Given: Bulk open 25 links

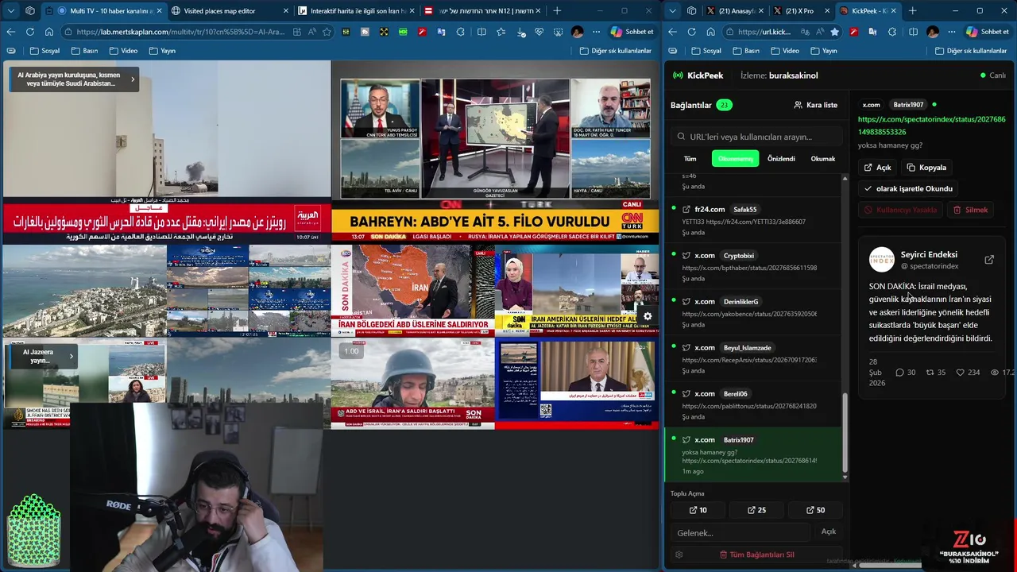Looking at the screenshot, I should tap(756, 510).
